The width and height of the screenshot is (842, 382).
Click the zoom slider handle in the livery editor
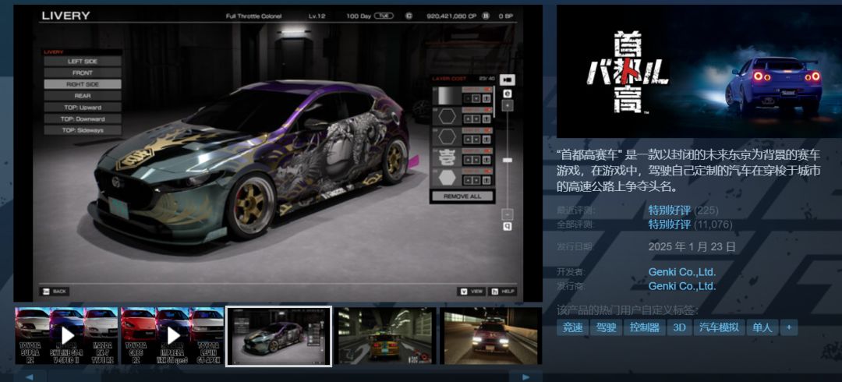point(507,160)
